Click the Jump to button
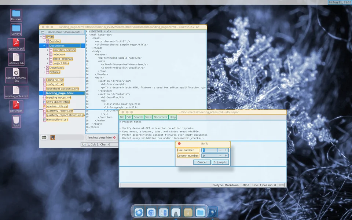Screen dimensions: 352x220 (220, 162)
